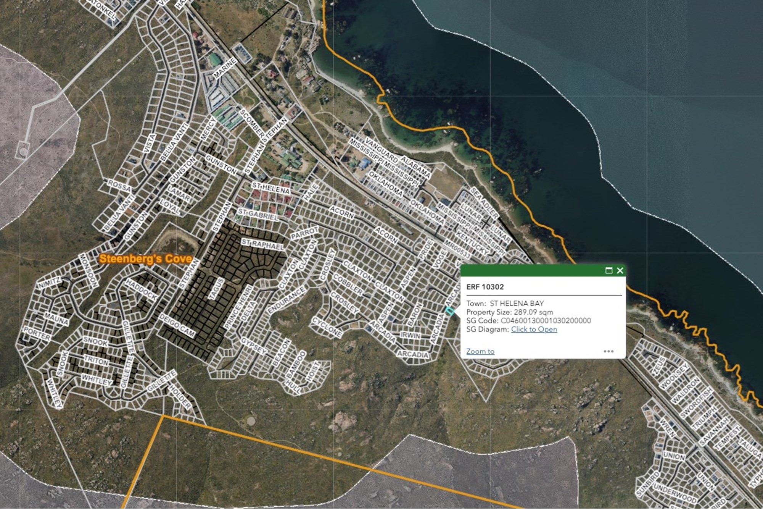This screenshot has height=509, width=763.
Task: Click the VANGUARD street label
Action: coord(381,150)
